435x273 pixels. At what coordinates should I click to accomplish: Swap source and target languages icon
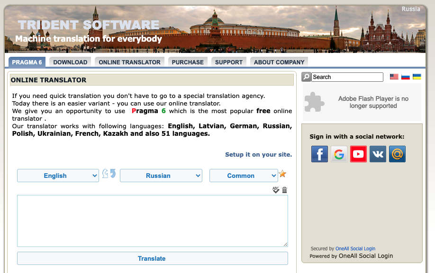(x=109, y=174)
